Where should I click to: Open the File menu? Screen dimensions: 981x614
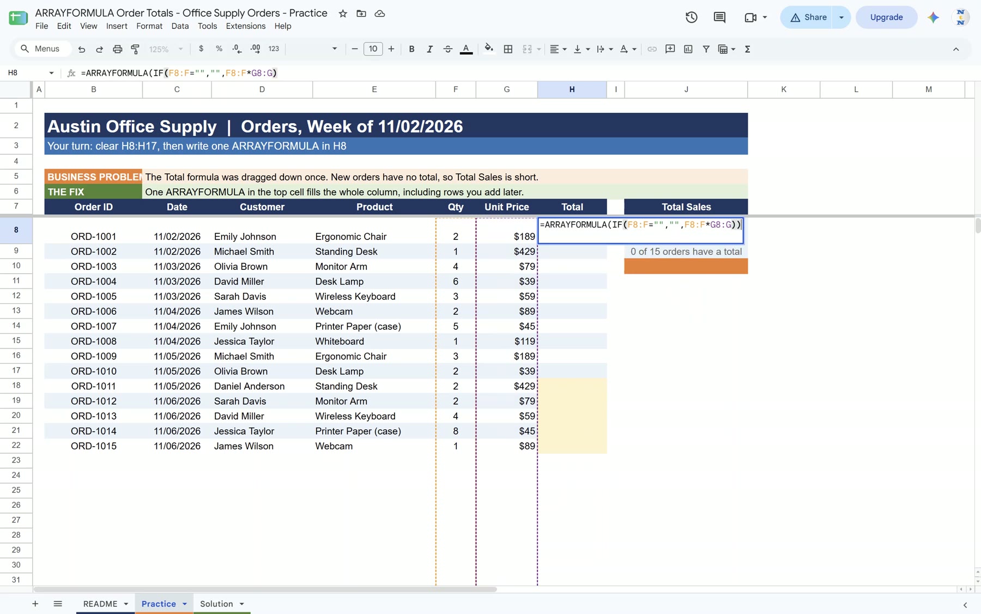click(x=41, y=26)
